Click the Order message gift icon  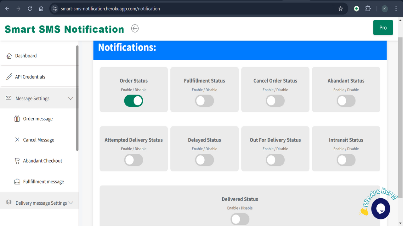[17, 119]
